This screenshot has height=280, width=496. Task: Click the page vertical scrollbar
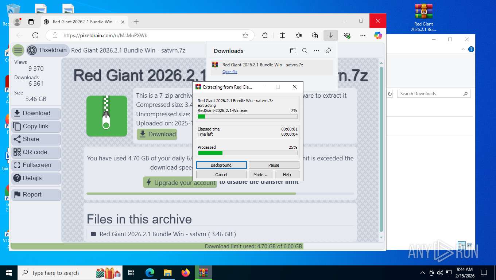point(381,149)
